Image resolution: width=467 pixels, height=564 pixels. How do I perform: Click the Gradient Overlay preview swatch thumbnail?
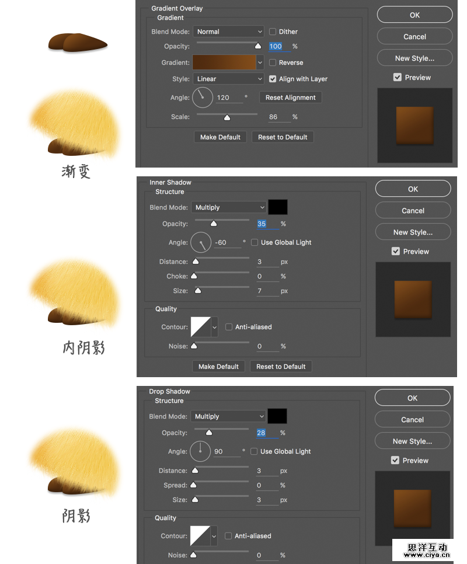(x=414, y=125)
